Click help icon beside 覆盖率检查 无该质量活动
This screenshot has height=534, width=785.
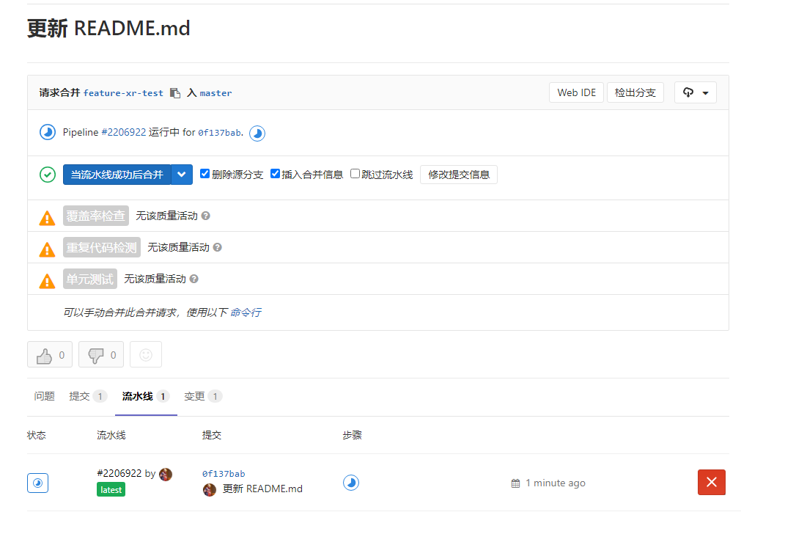(x=206, y=216)
